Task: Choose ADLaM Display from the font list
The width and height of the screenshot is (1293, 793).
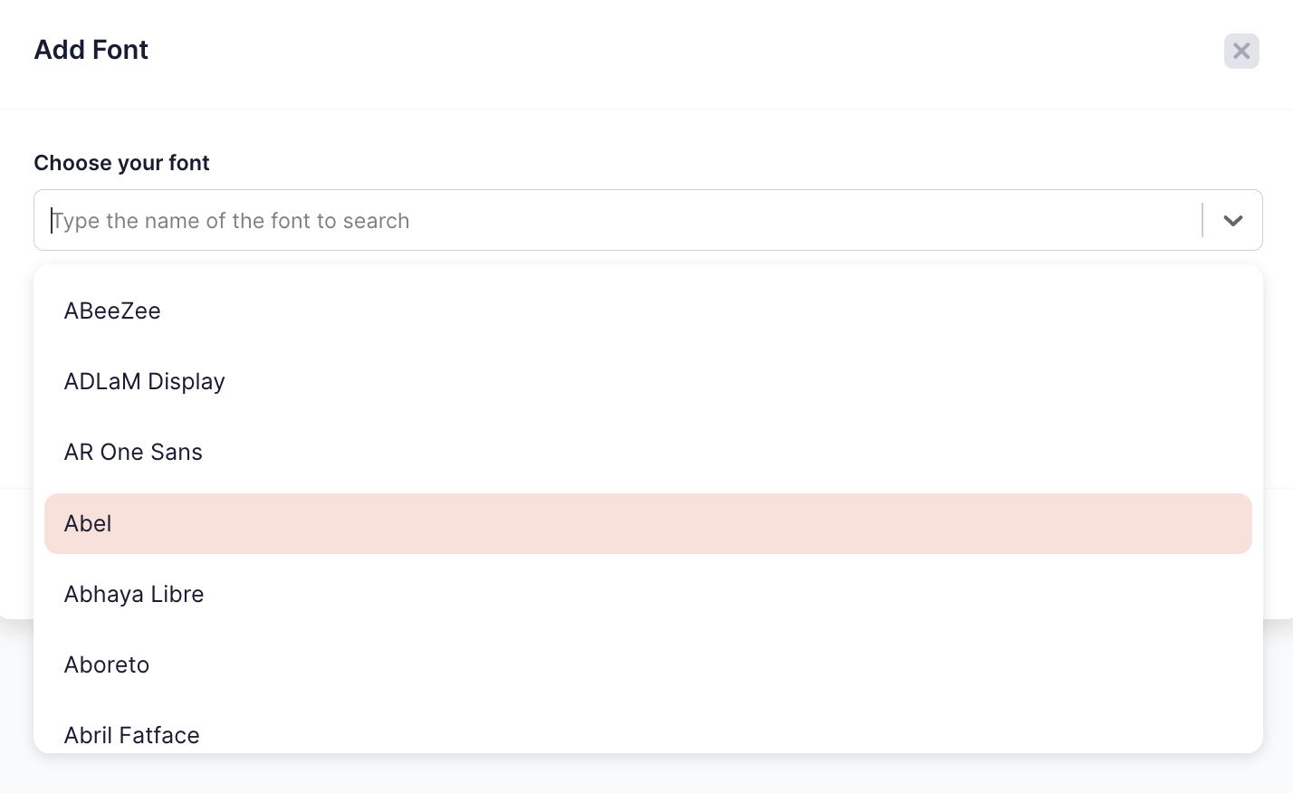Action: 145,381
